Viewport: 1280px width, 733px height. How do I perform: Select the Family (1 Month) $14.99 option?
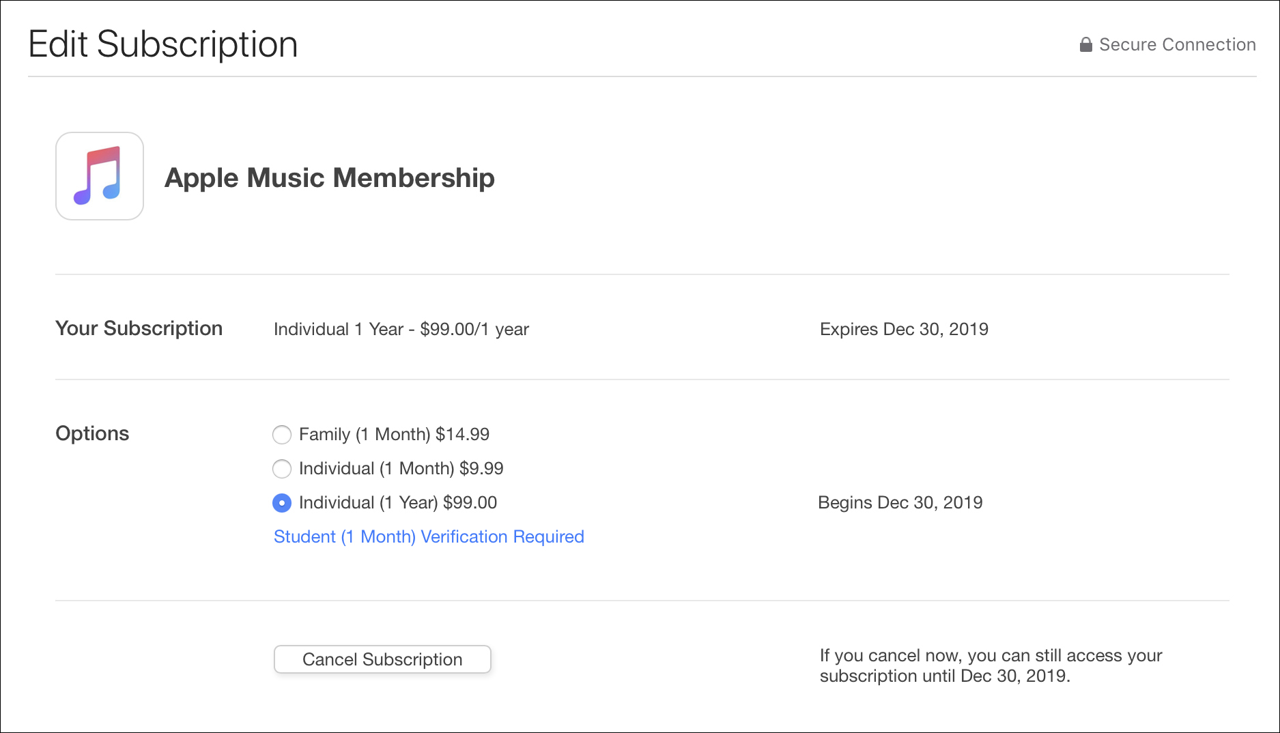(282, 435)
